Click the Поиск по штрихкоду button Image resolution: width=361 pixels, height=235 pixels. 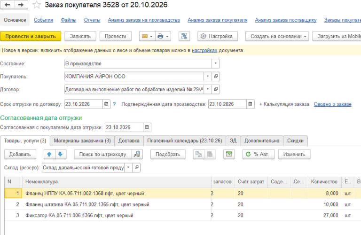click(102, 154)
